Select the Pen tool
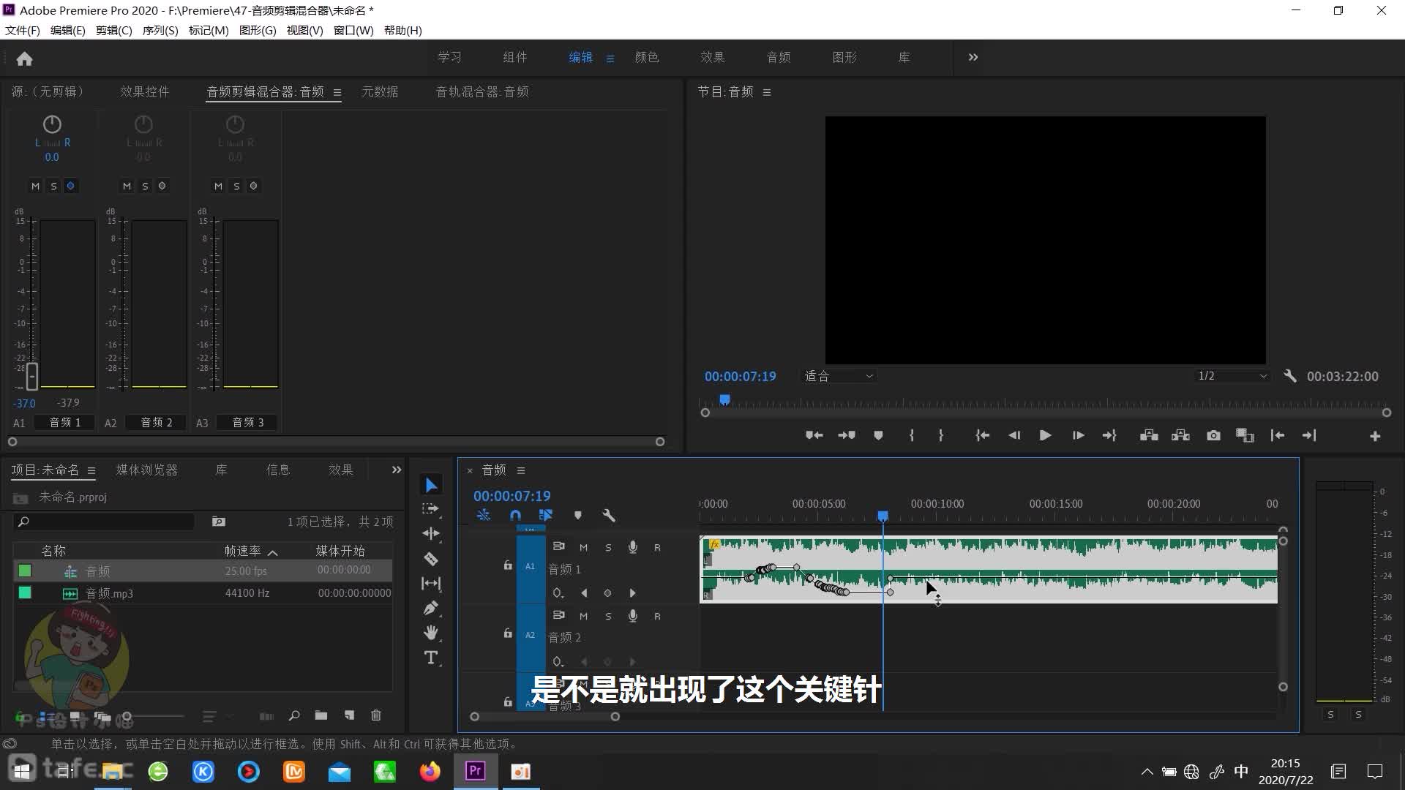 pyautogui.click(x=431, y=609)
